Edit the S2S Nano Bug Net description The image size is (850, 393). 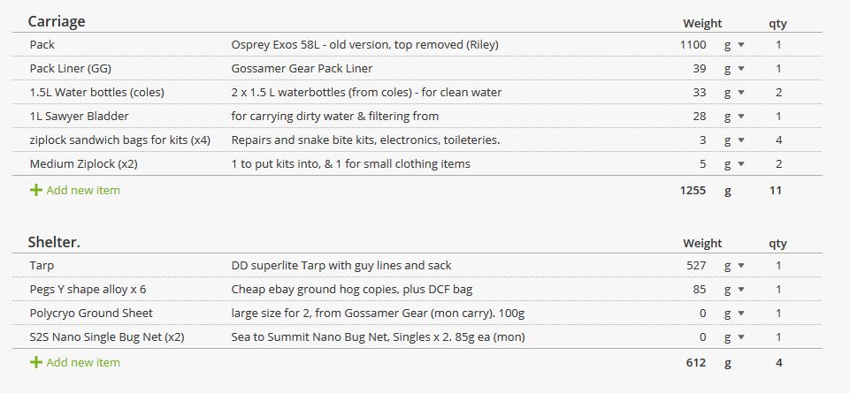point(378,336)
